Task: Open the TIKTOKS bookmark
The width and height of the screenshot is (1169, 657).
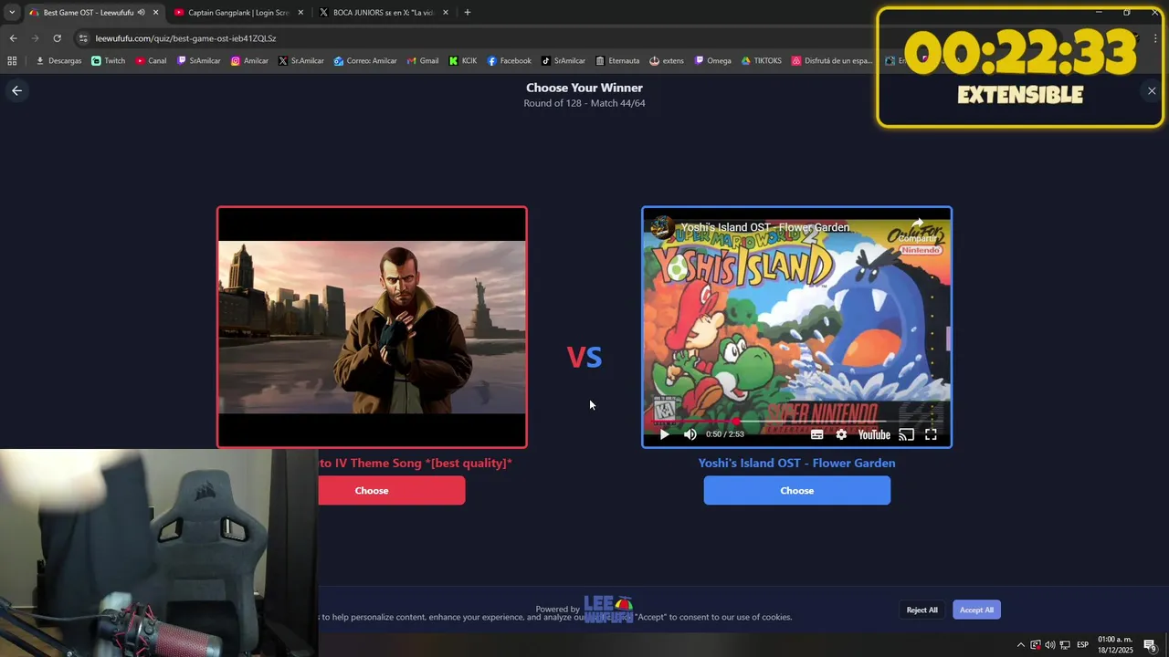Action: (762, 61)
